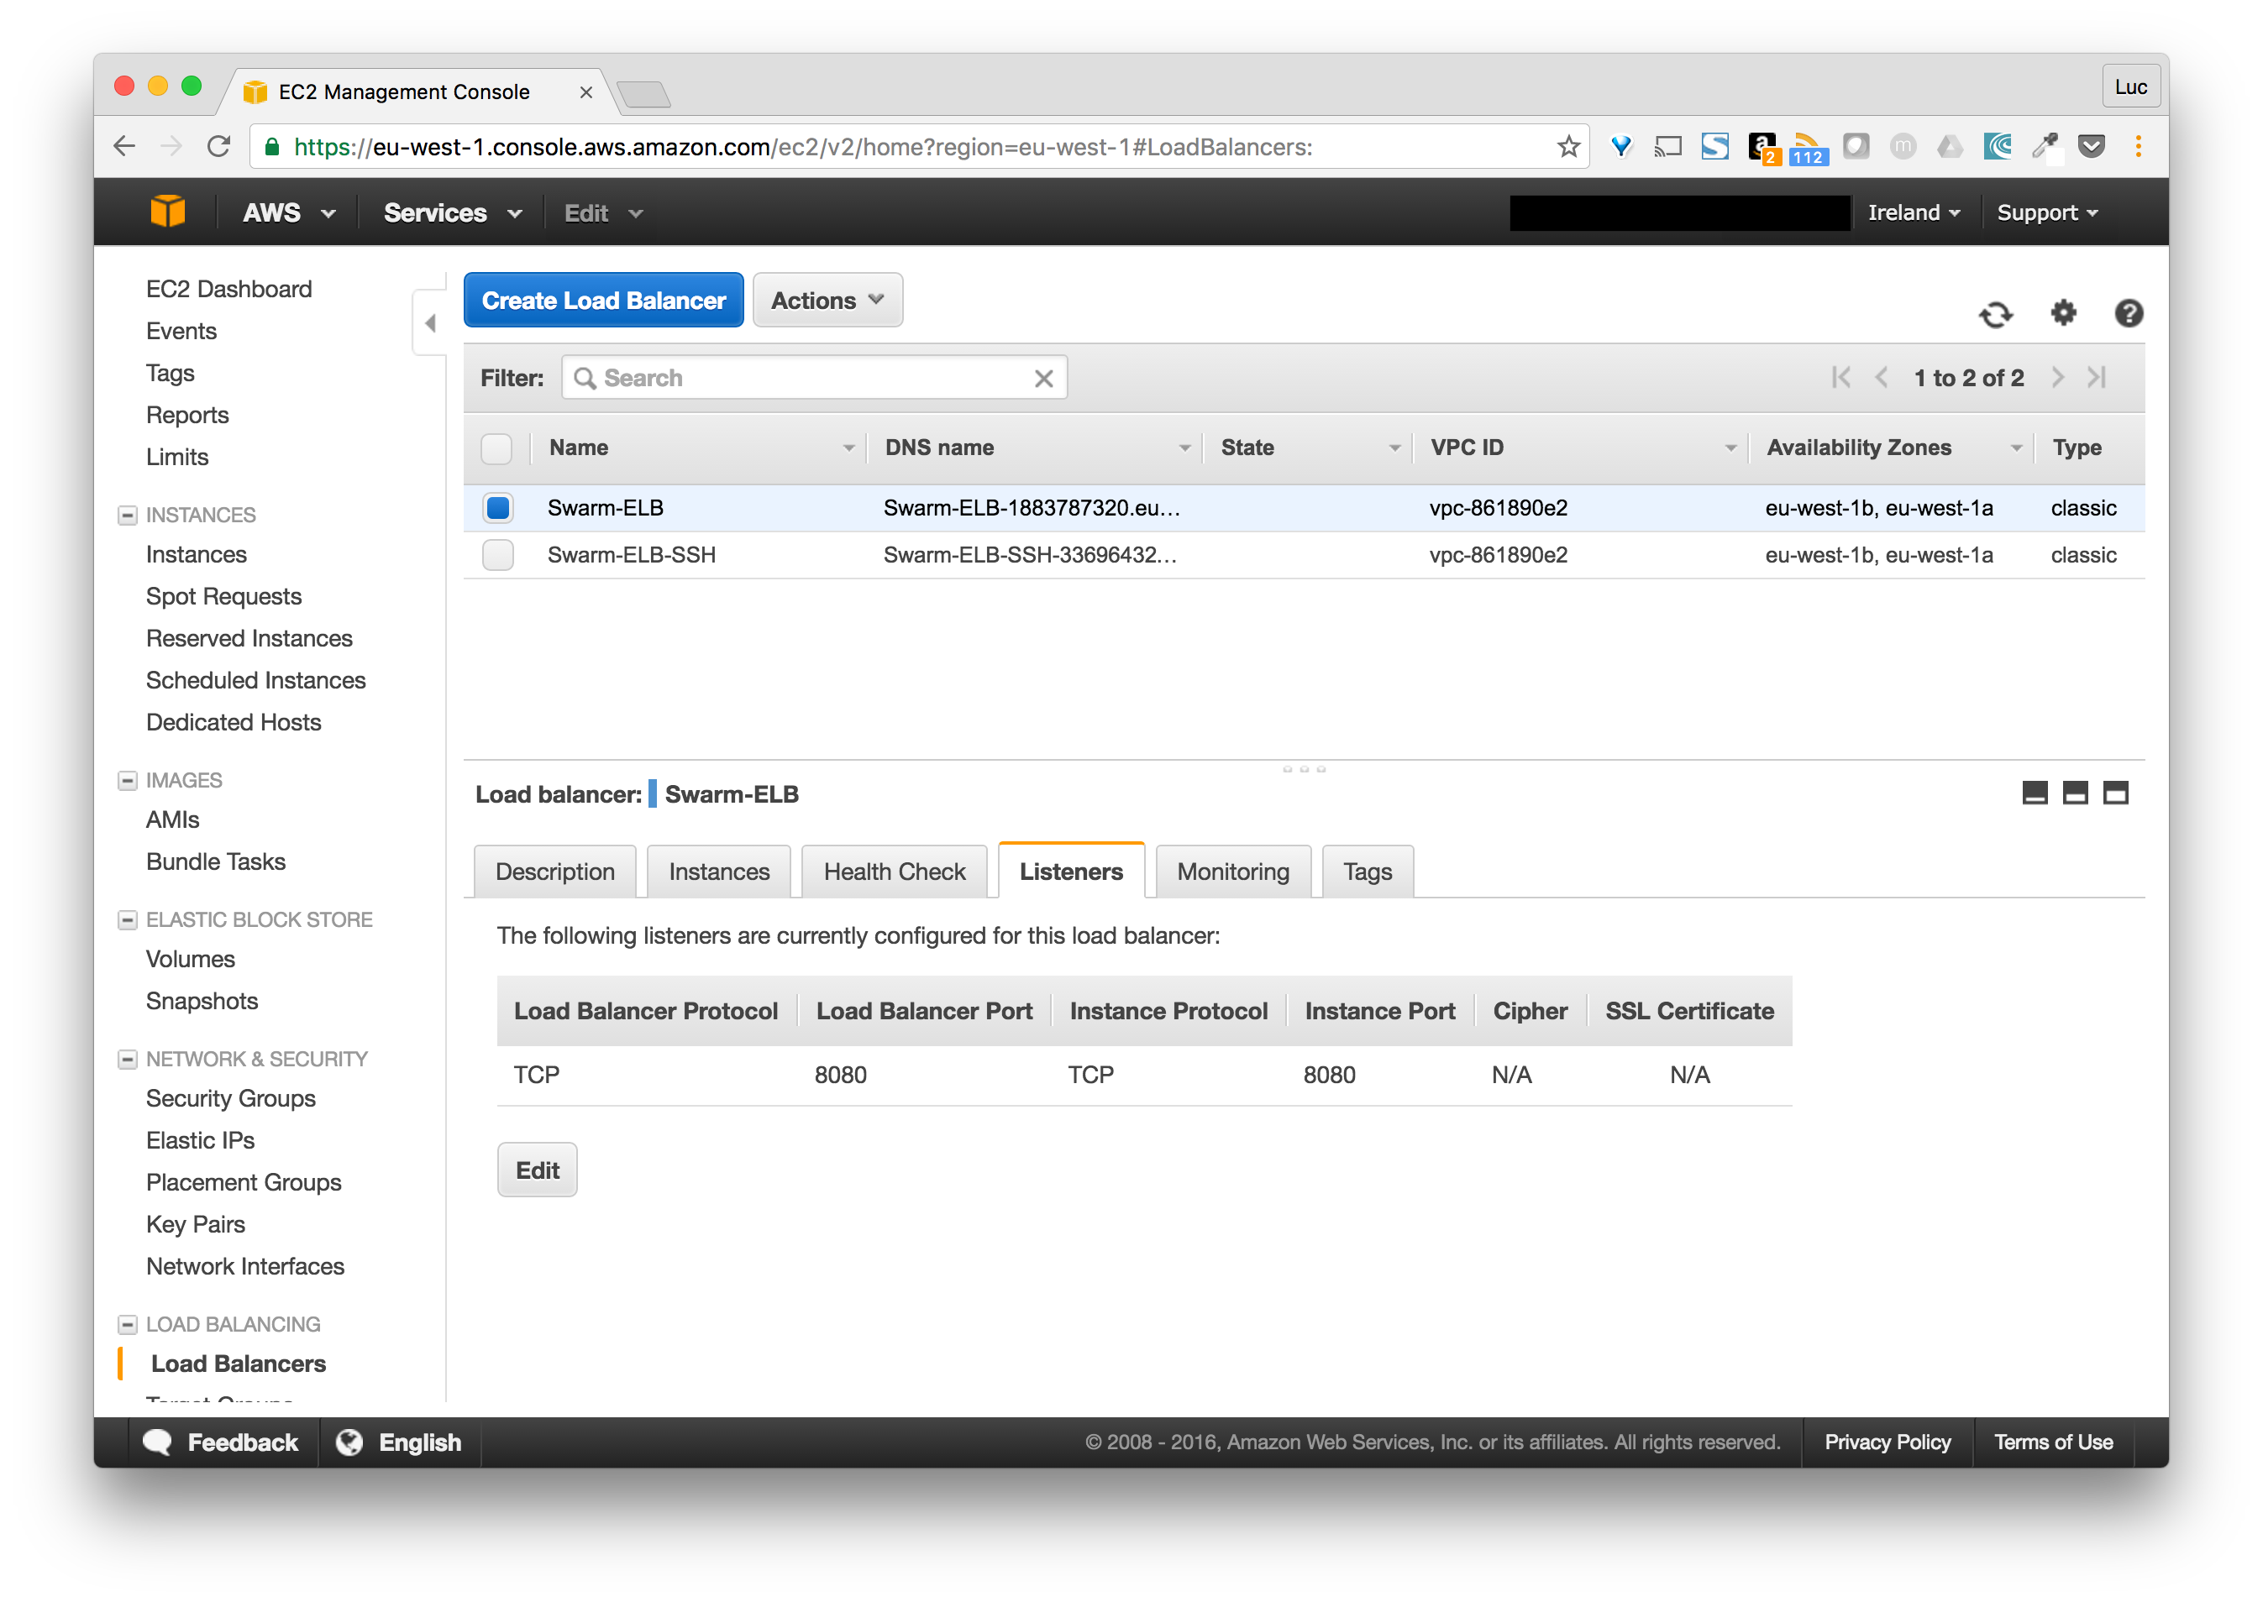Open the Actions dropdown

click(x=827, y=300)
